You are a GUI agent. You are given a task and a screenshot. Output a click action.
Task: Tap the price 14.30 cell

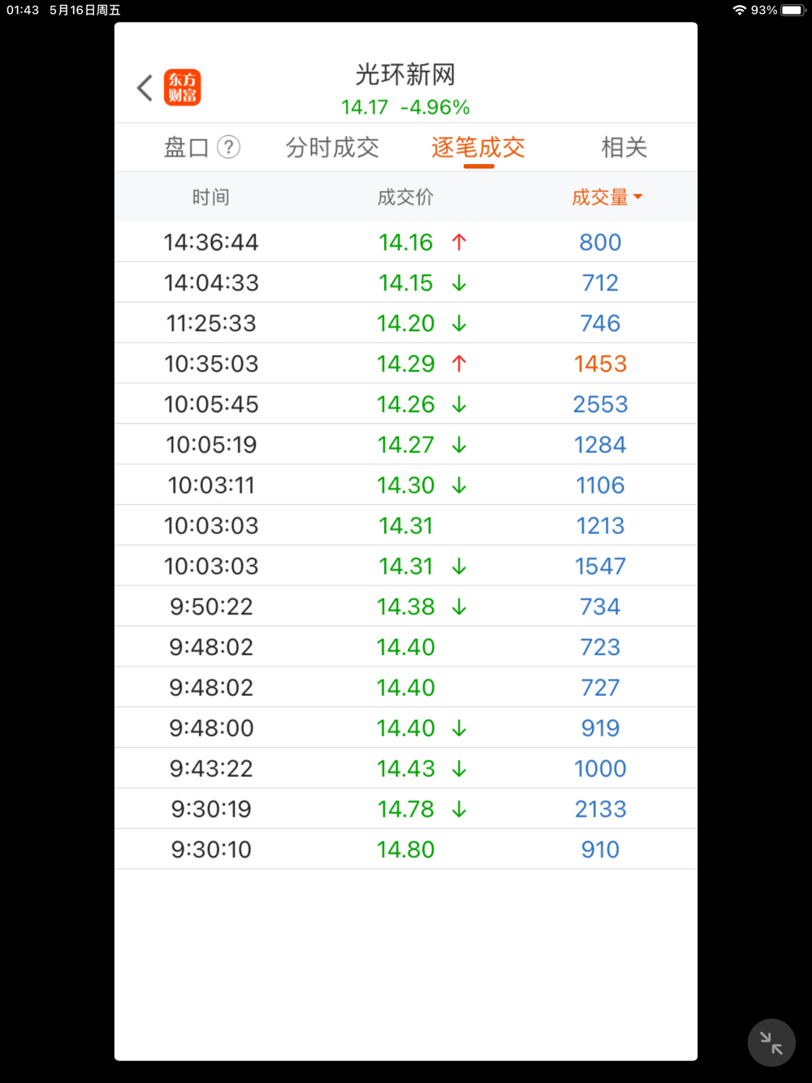click(x=406, y=485)
